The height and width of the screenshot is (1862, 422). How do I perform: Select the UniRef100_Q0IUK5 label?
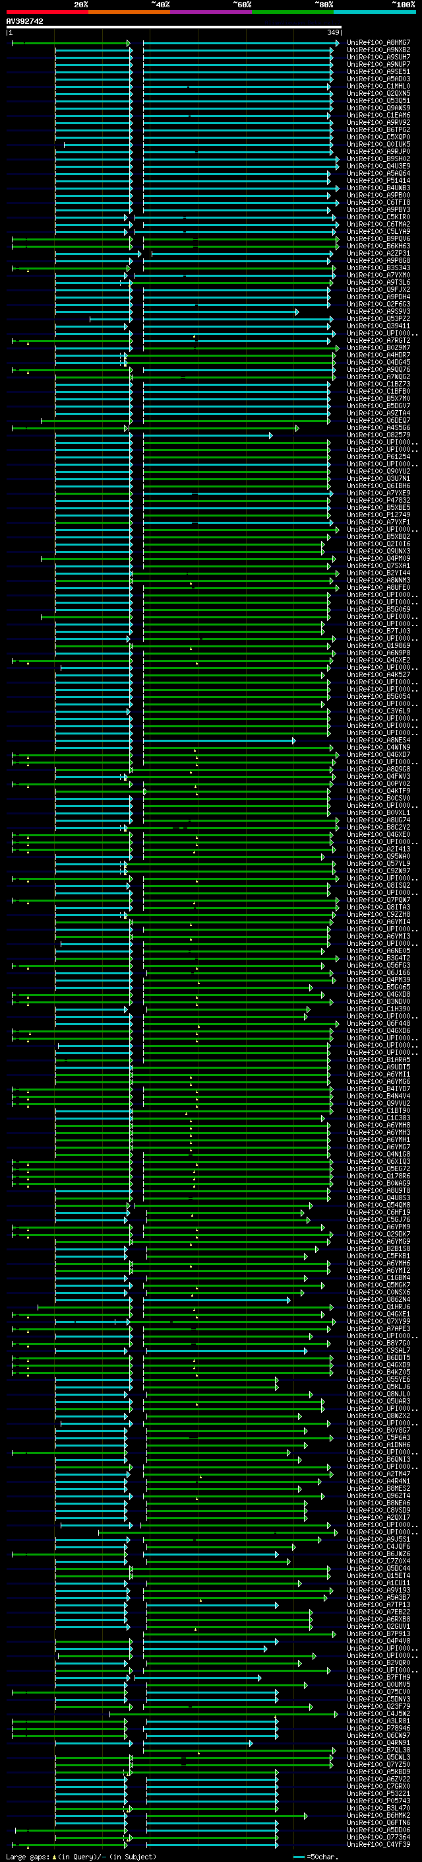pos(378,144)
